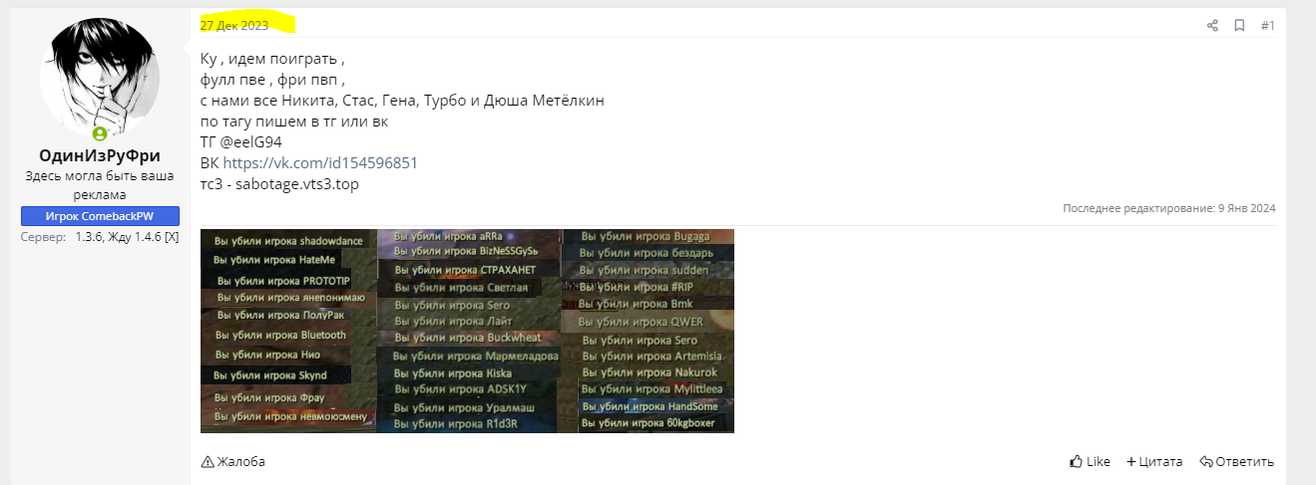
Task: Open the post permalink #1
Action: point(1267,25)
